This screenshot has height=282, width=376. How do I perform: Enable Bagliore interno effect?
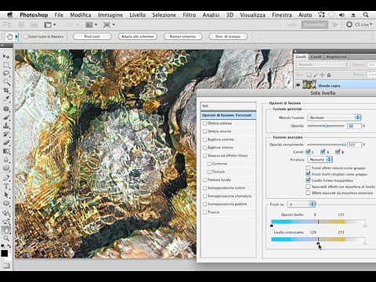coord(205,147)
